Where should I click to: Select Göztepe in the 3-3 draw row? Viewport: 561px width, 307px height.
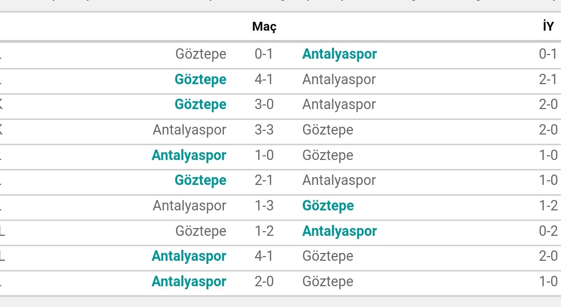pyautogui.click(x=328, y=130)
